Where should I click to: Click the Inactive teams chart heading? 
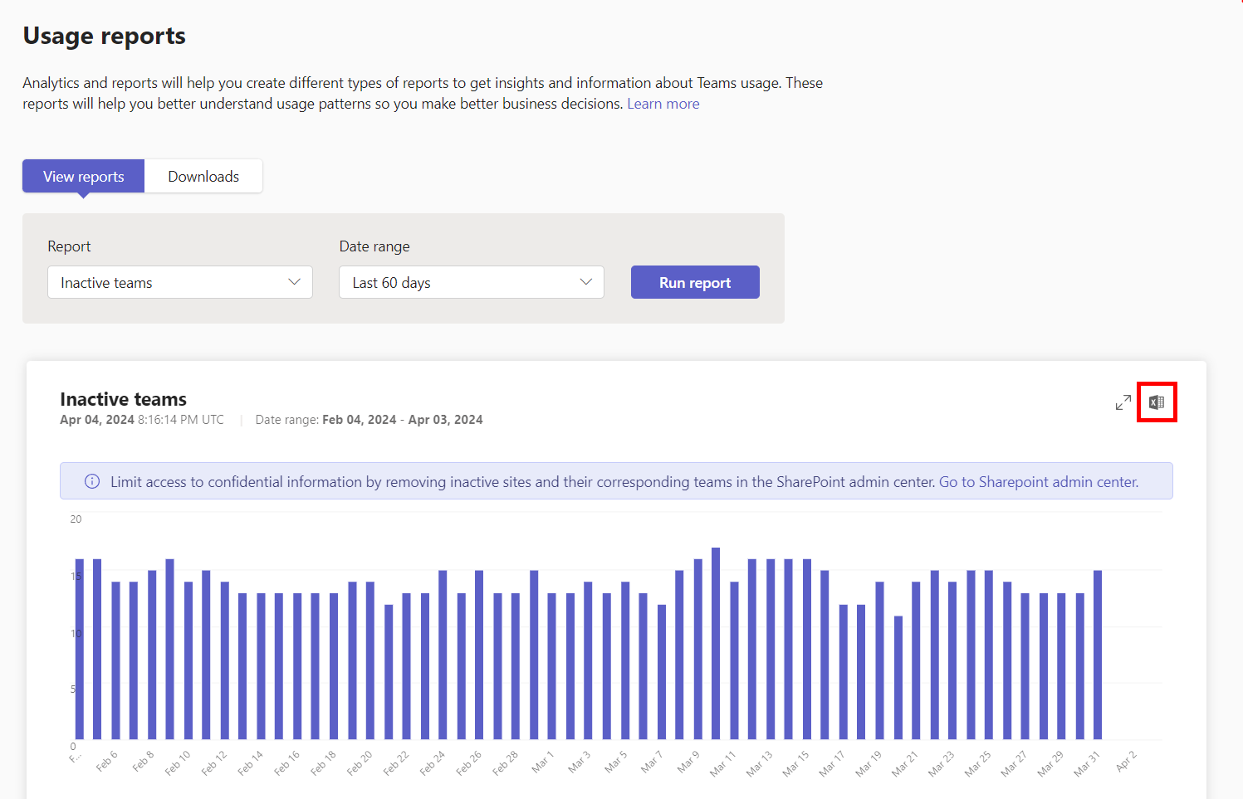[123, 399]
